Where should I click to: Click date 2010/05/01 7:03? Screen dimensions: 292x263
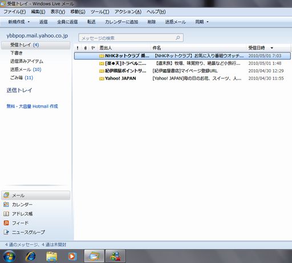click(x=265, y=56)
